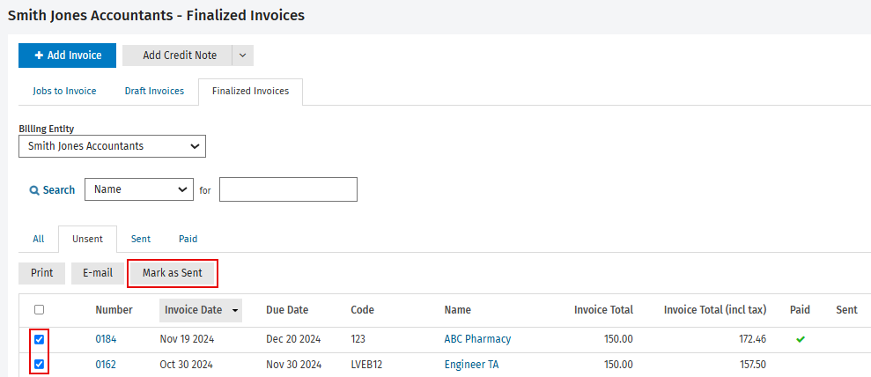
Task: Click Mark as Sent button
Action: click(x=173, y=273)
